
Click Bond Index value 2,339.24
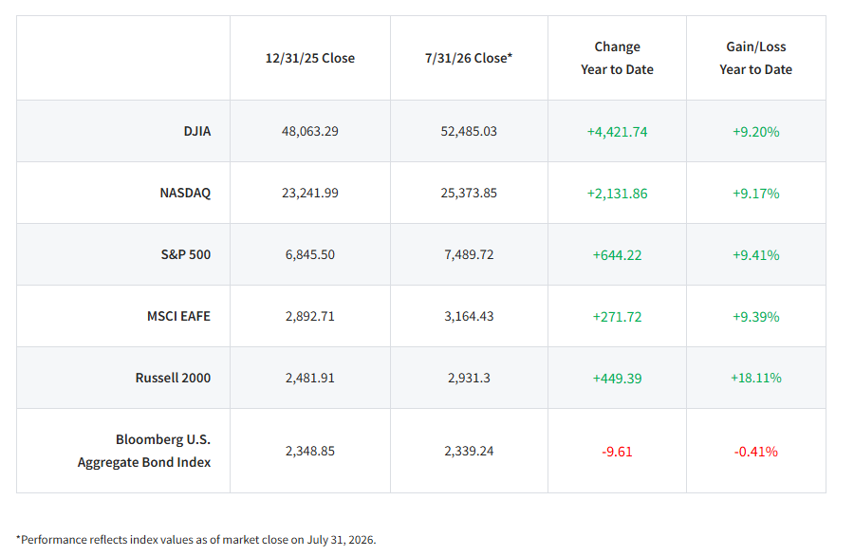(469, 451)
